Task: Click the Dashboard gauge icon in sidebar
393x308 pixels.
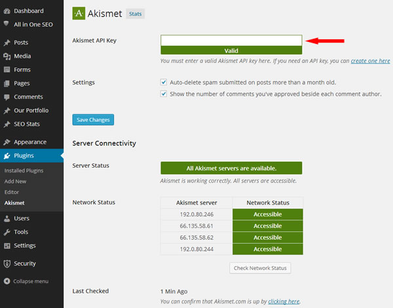Action: coord(7,11)
